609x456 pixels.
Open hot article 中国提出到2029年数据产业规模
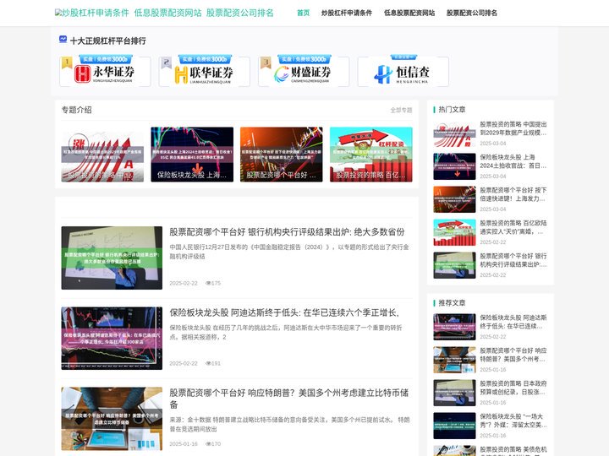pos(513,128)
